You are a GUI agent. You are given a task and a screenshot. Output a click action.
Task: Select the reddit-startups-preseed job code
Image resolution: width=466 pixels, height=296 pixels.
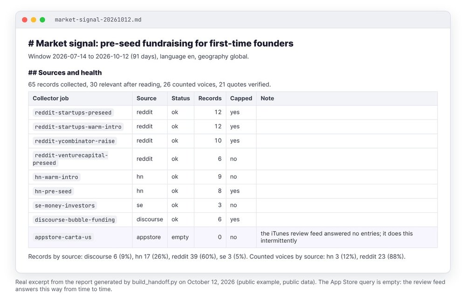tap(73, 113)
